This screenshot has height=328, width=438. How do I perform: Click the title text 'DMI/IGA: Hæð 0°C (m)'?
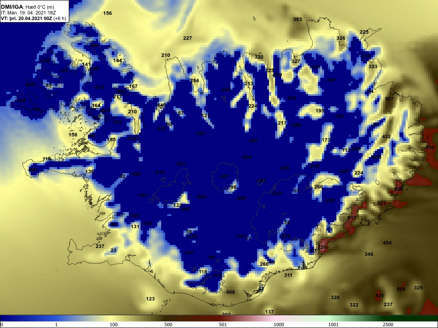click(28, 7)
